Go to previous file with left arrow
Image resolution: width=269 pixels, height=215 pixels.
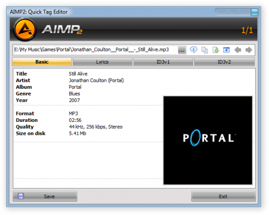click(238, 50)
